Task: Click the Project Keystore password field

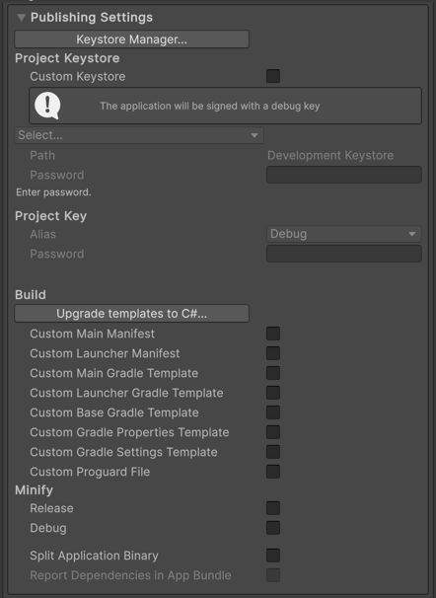Action: click(x=344, y=175)
